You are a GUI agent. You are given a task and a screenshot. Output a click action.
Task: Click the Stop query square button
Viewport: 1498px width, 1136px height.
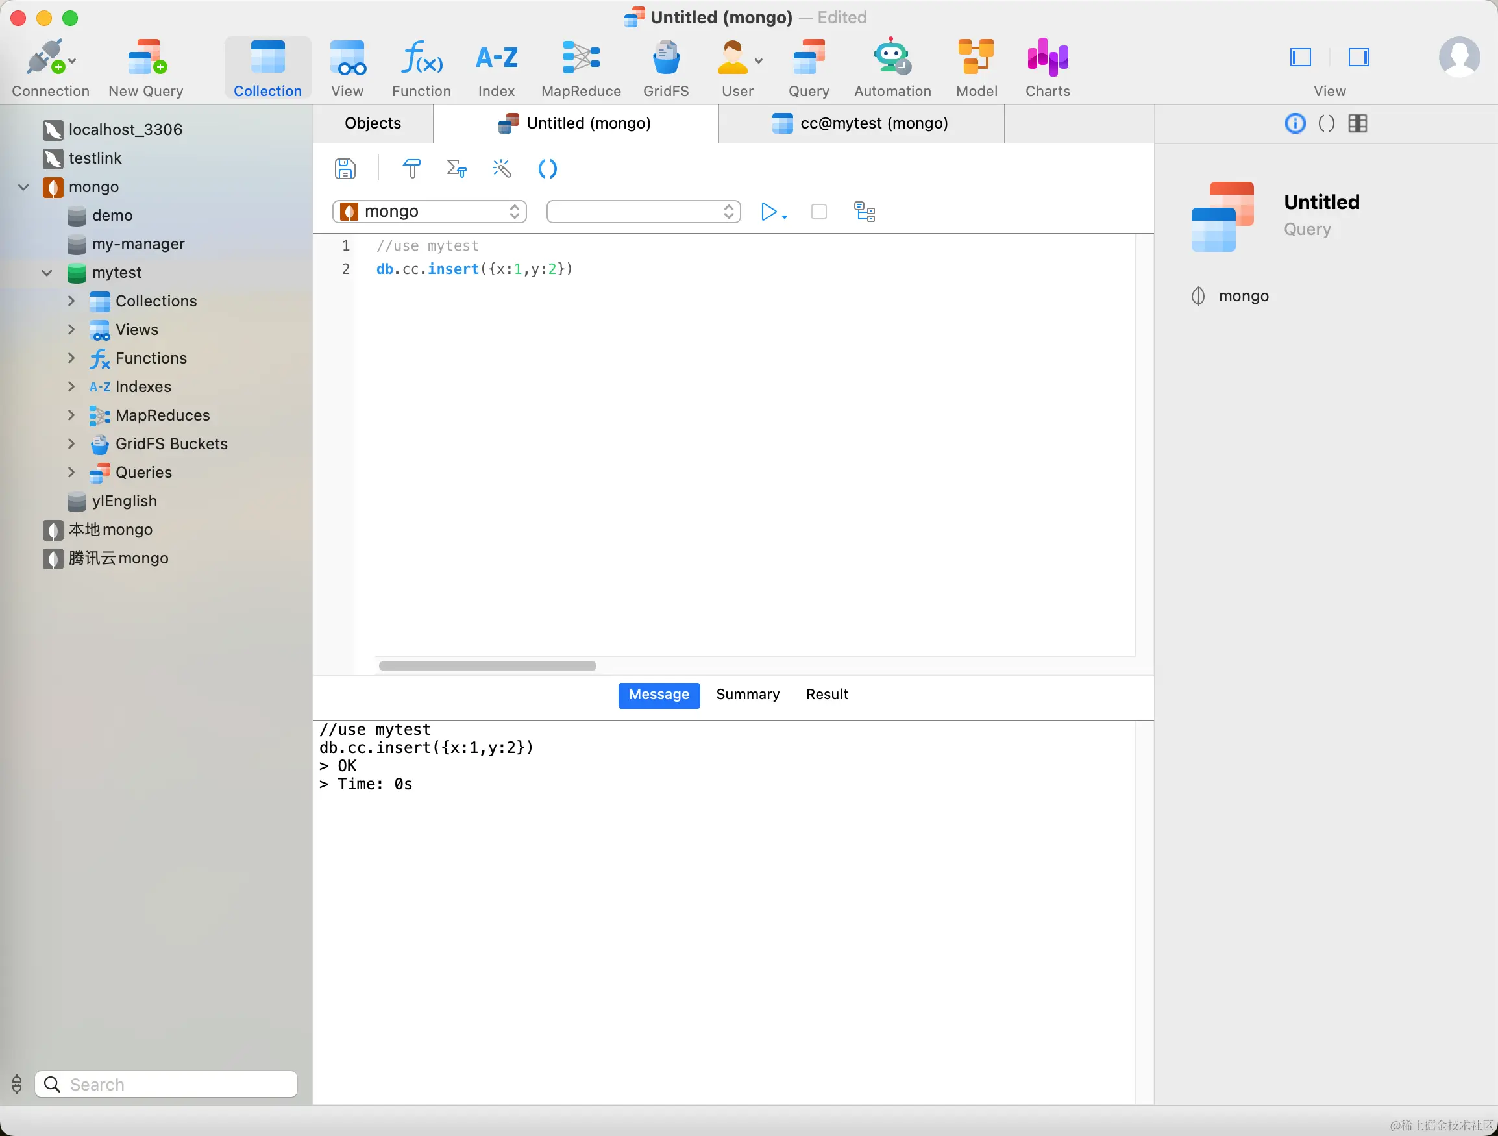[x=818, y=212]
